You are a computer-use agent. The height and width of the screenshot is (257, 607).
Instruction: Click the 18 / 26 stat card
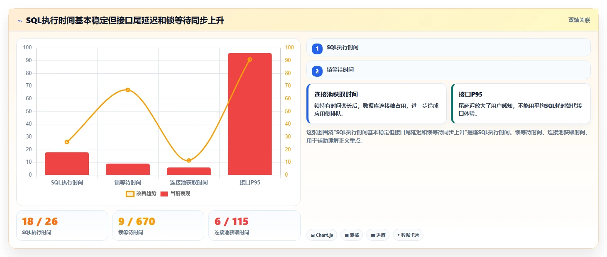tap(62, 225)
